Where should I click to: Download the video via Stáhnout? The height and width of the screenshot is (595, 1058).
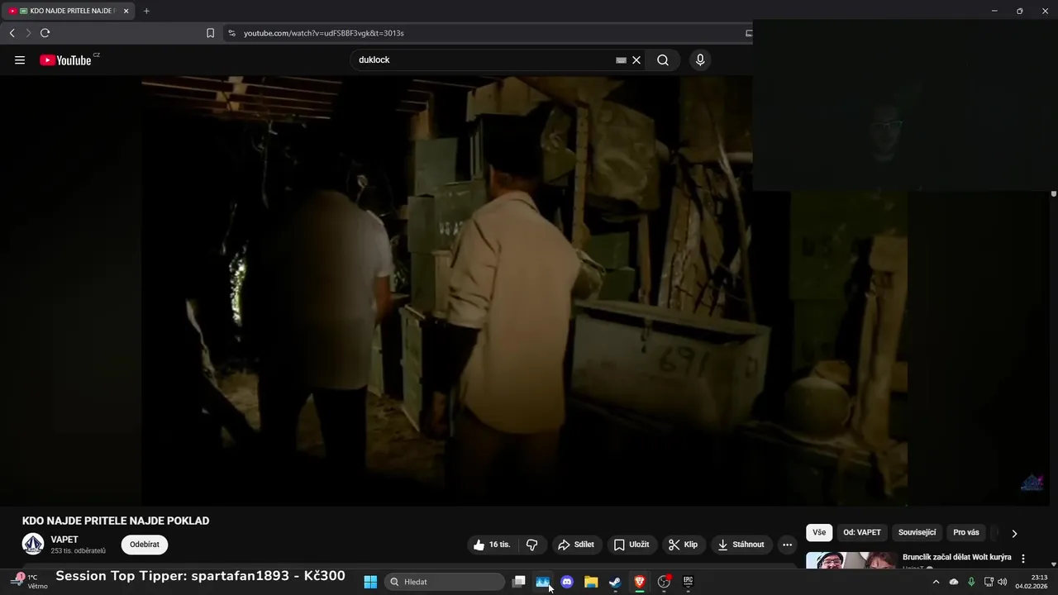[741, 545]
